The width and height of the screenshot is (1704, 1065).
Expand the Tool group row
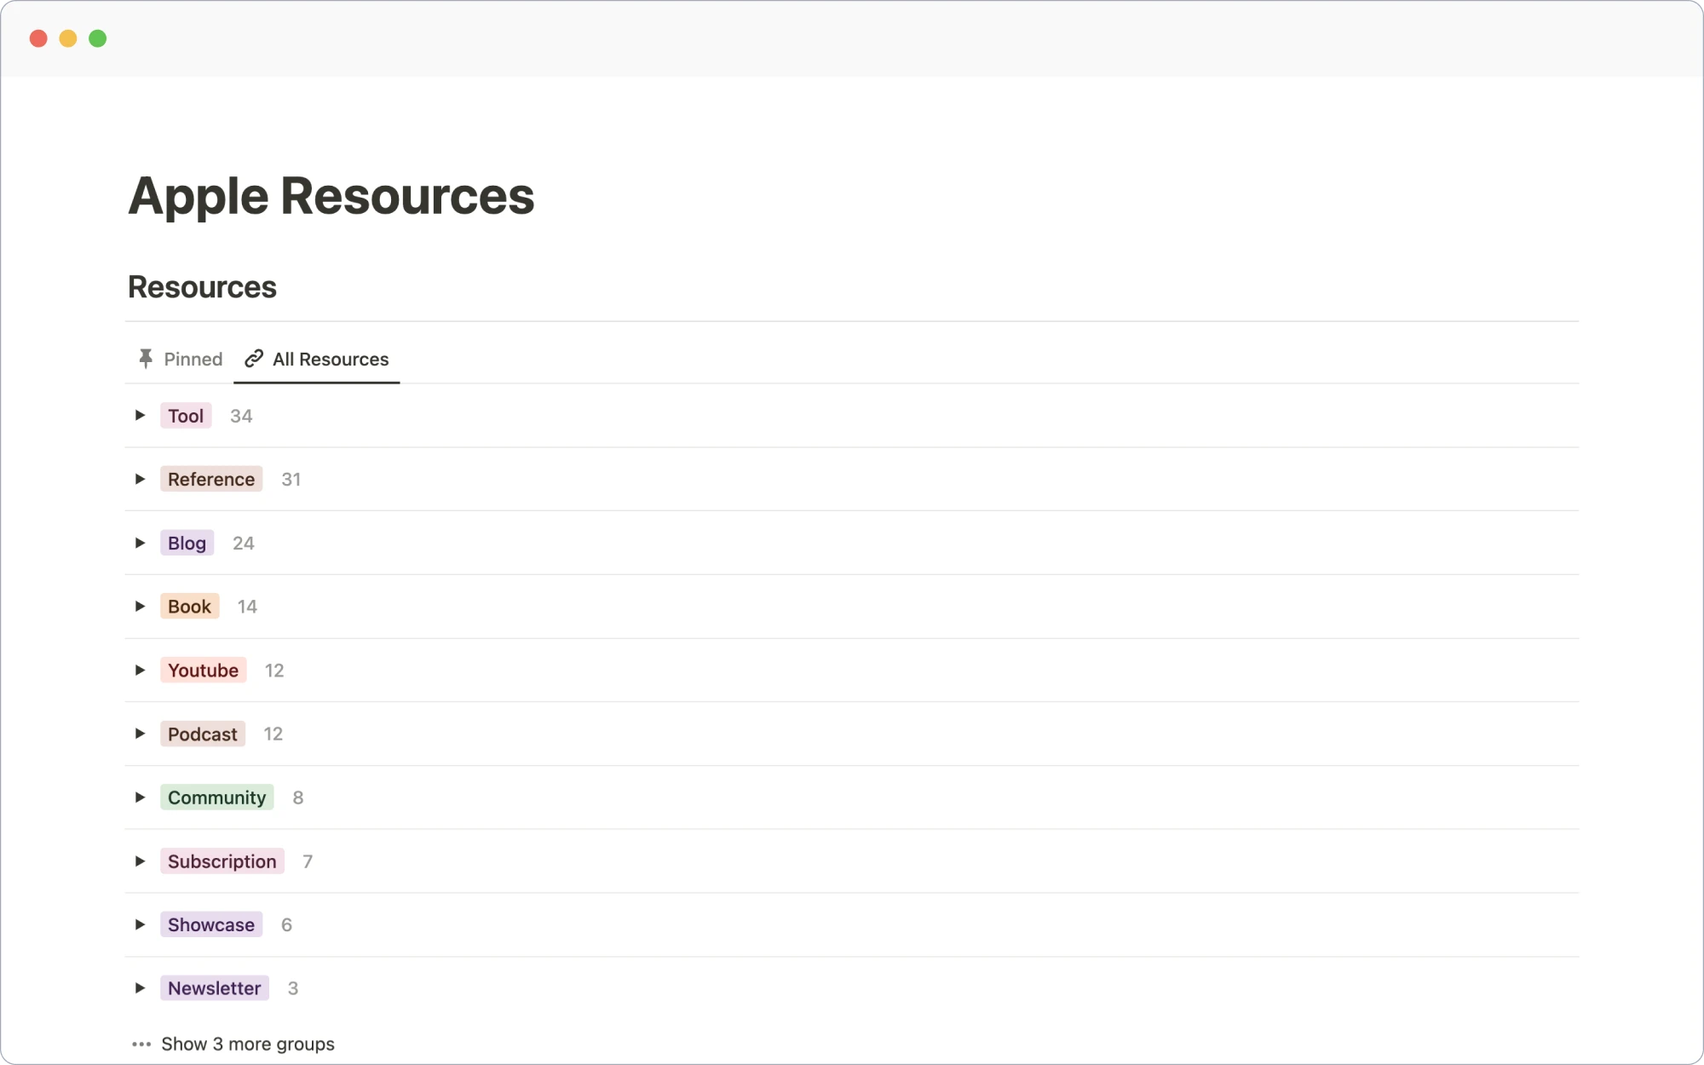click(140, 416)
